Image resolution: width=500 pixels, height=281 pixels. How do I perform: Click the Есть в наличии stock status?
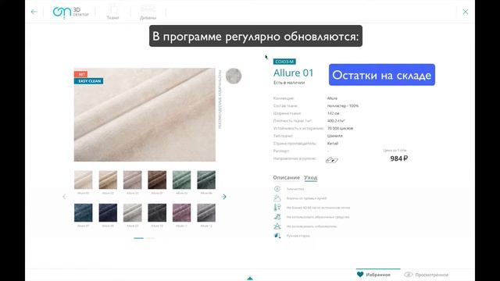click(x=289, y=83)
